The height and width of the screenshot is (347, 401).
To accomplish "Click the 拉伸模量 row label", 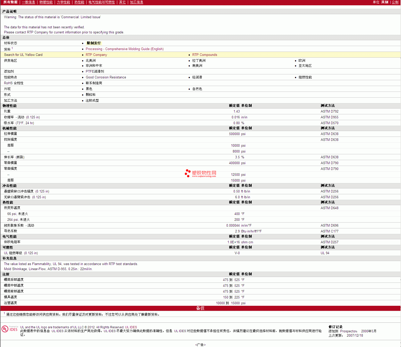I will pyautogui.click(x=10, y=134).
